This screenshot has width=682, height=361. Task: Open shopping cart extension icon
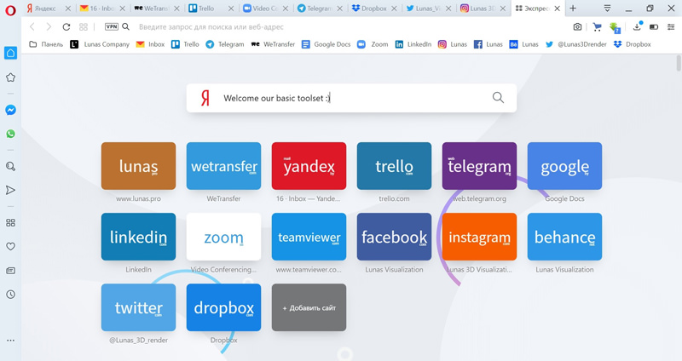coord(598,27)
